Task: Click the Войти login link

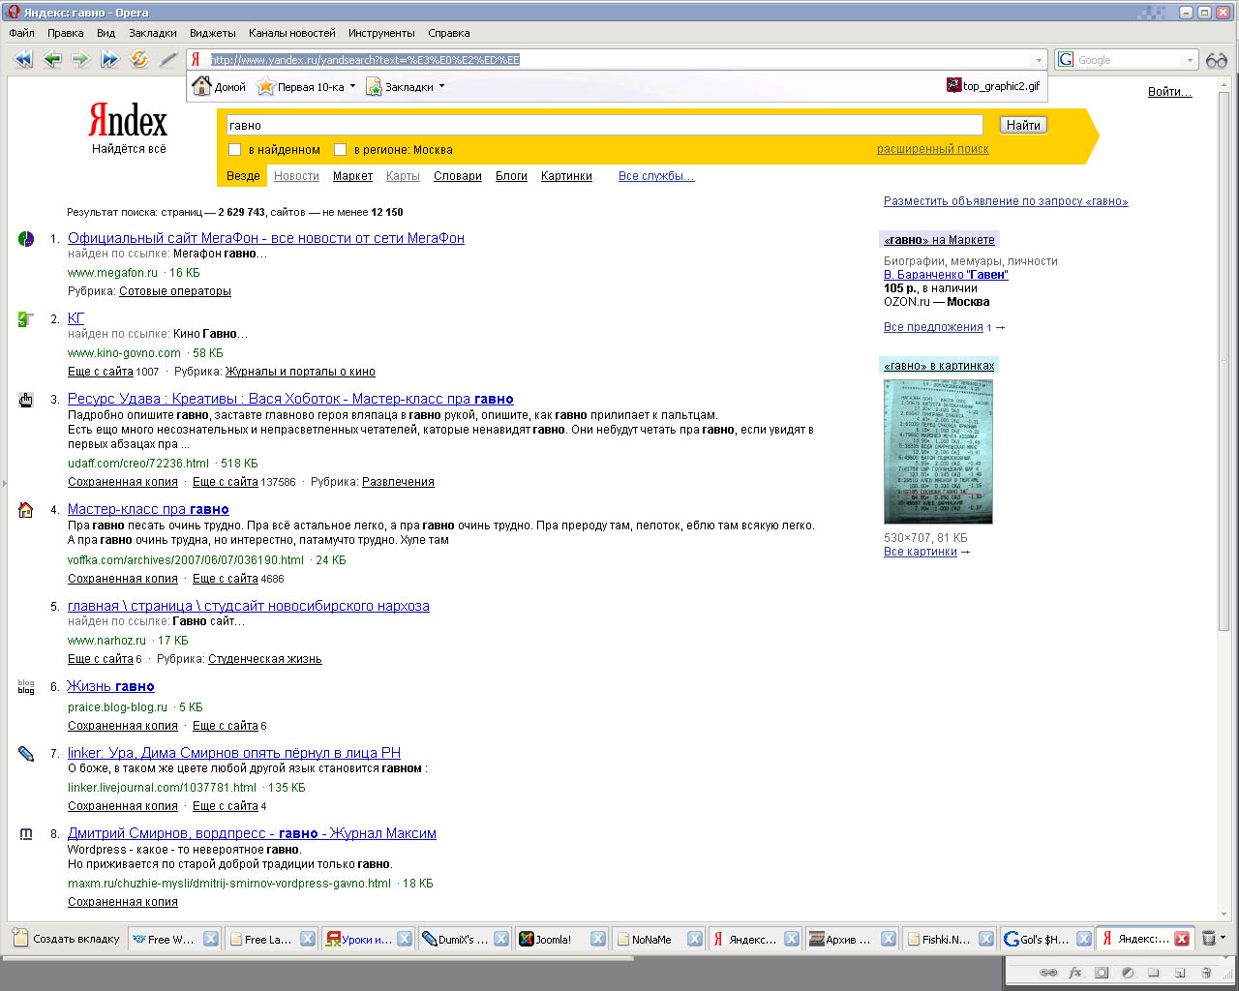Action: point(1169,92)
